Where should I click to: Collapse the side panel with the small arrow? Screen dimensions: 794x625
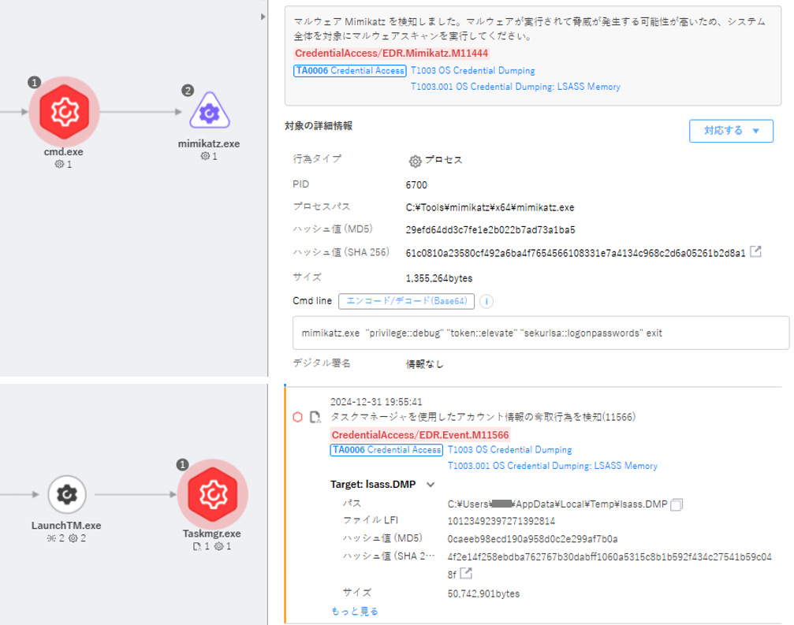pyautogui.click(x=263, y=17)
